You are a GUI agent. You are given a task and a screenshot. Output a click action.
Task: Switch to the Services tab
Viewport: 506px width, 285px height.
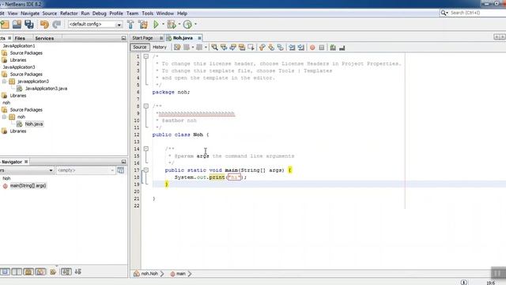pos(44,38)
